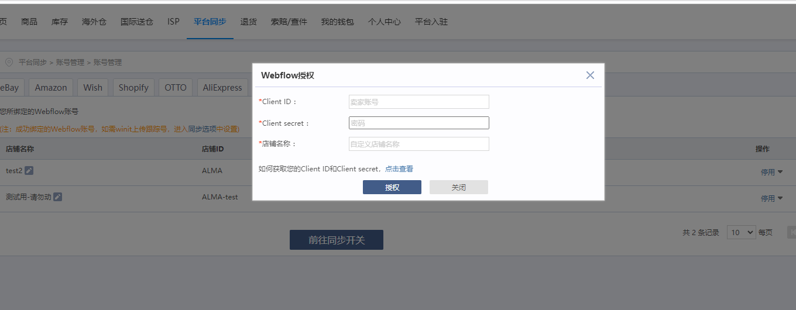Click the 关闭 button in dialog
Screen dimensions: 796x310
point(459,187)
